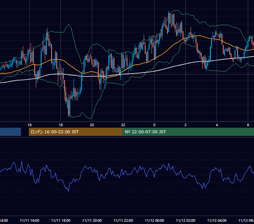Screen dimensions: 254x224
Task: Click the 11/12 04:00 time label
Action: (217, 220)
